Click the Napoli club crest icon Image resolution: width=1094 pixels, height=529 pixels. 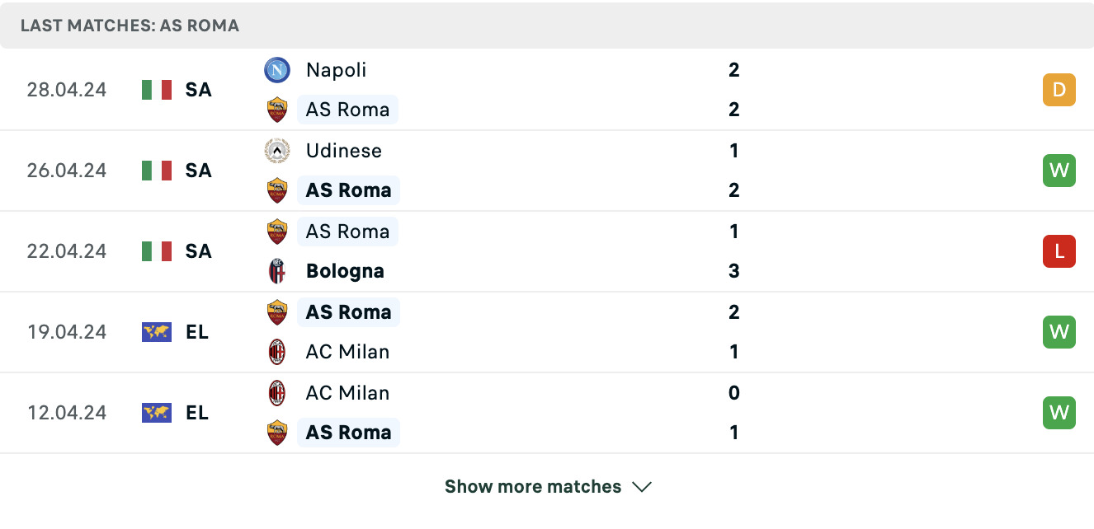[x=277, y=70]
